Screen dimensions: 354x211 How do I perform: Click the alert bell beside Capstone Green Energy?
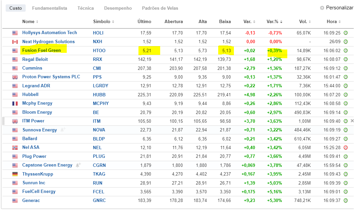(78, 165)
